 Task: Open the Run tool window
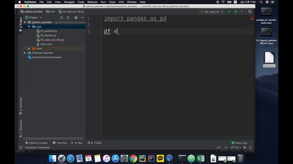tap(77, 143)
